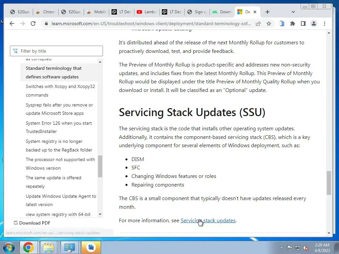This screenshot has height=254, width=339.
Task: Click the share page icon in address bar
Action: (x=258, y=23)
